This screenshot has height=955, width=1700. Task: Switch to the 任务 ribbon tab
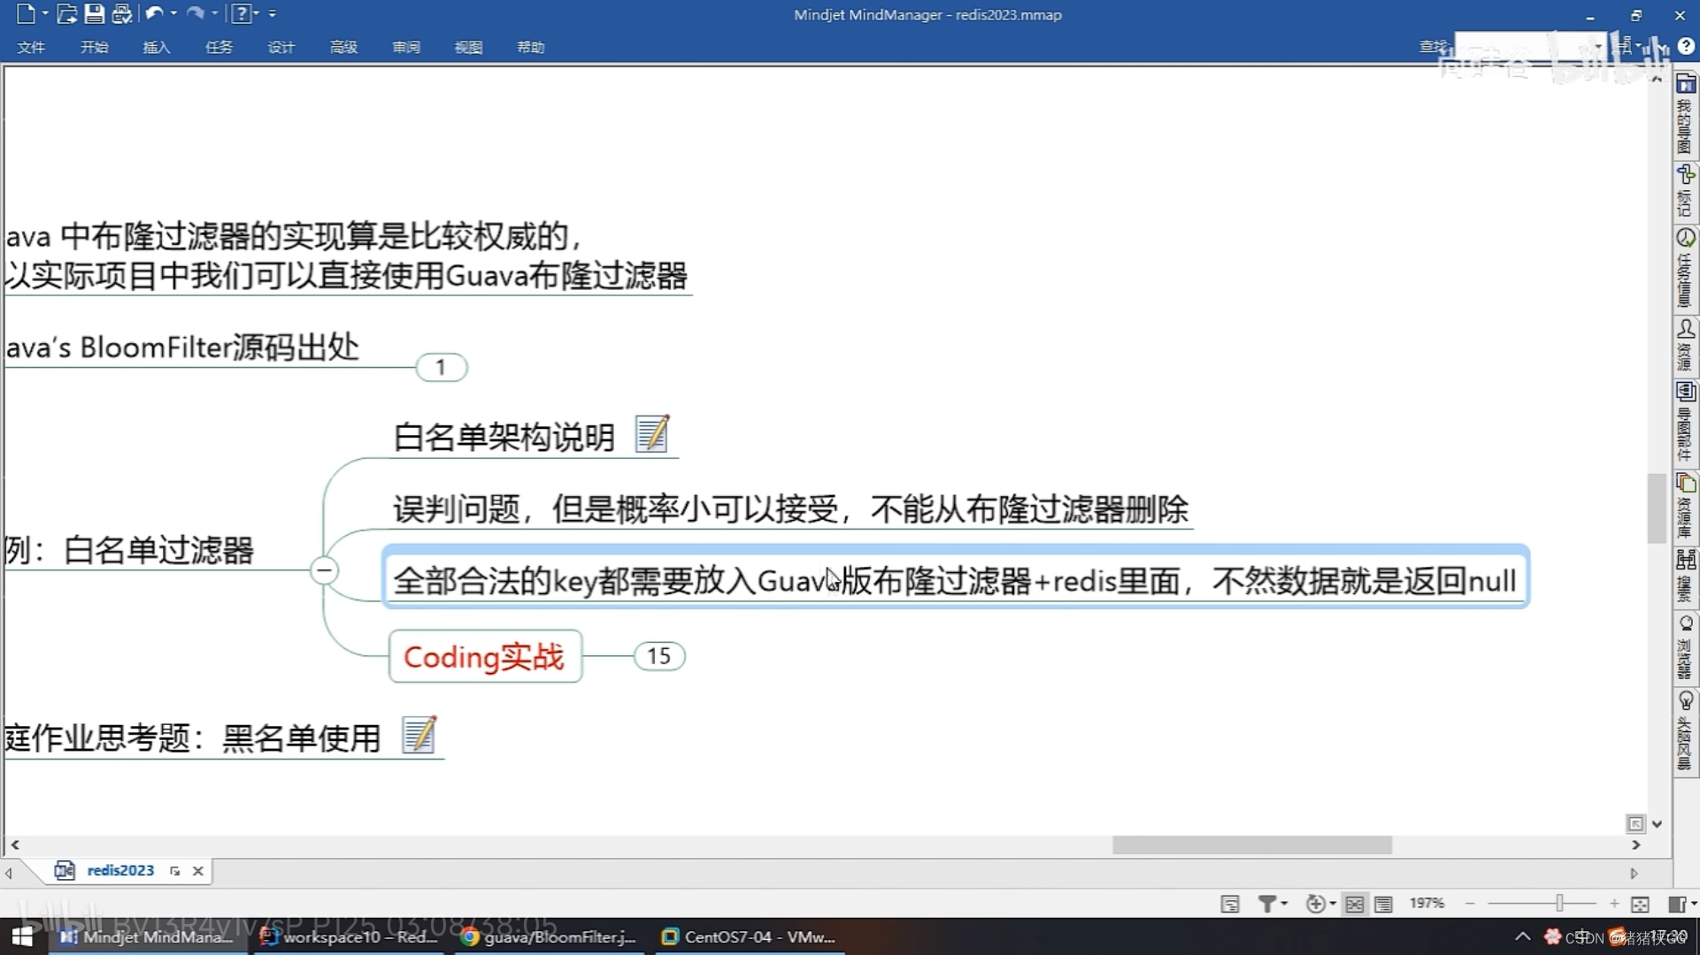click(219, 47)
